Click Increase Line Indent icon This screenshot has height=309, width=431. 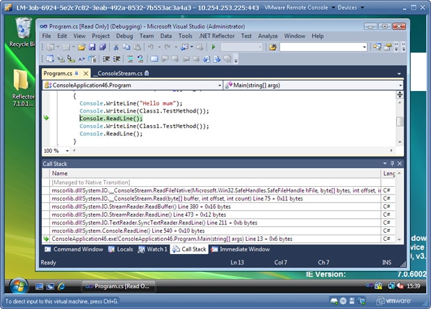click(x=117, y=59)
